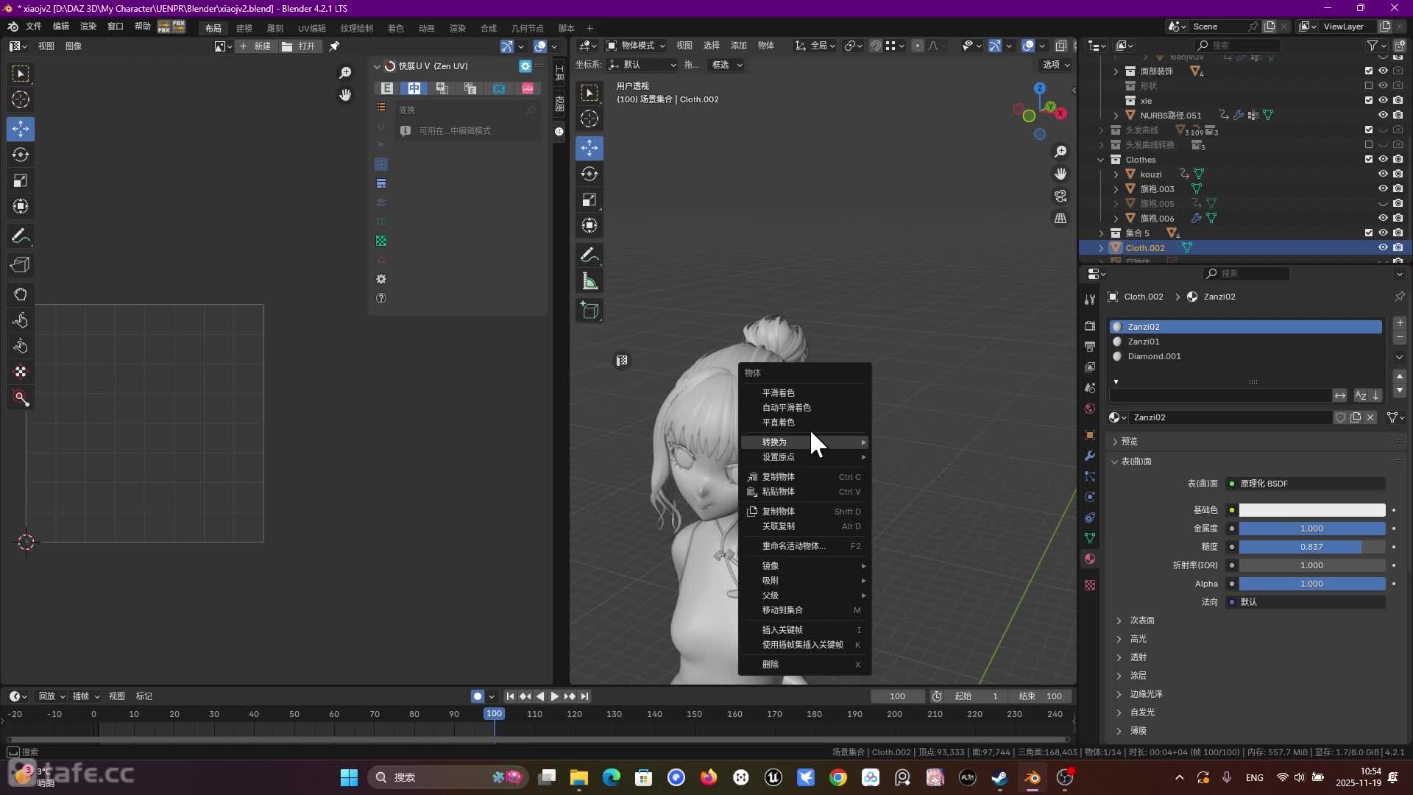
Task: Open the Modifiers wrench properties tab
Action: [1090, 456]
